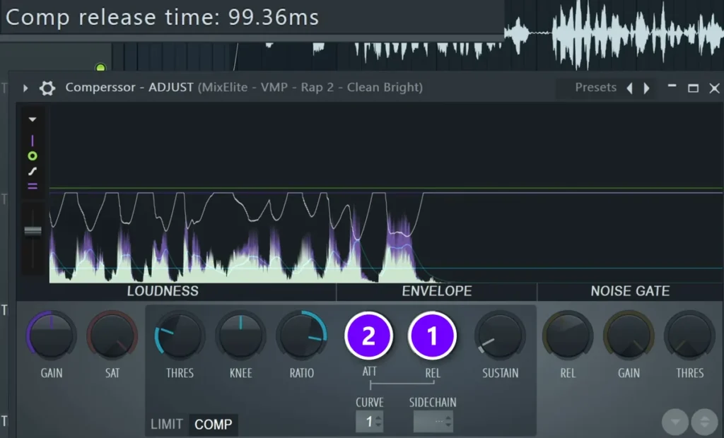Click the noise gate THRES knob
Image resolution: width=724 pixels, height=438 pixels.
point(689,336)
